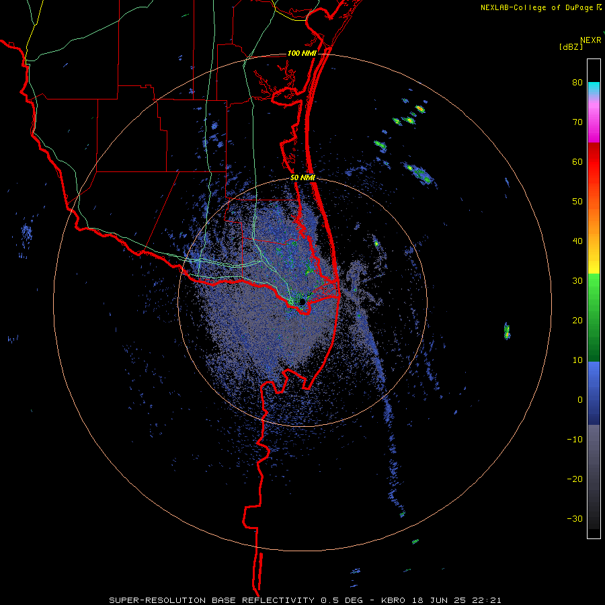The image size is (605, 605).
Task: Click the 40 value on the dBZ scale
Action: point(577,241)
